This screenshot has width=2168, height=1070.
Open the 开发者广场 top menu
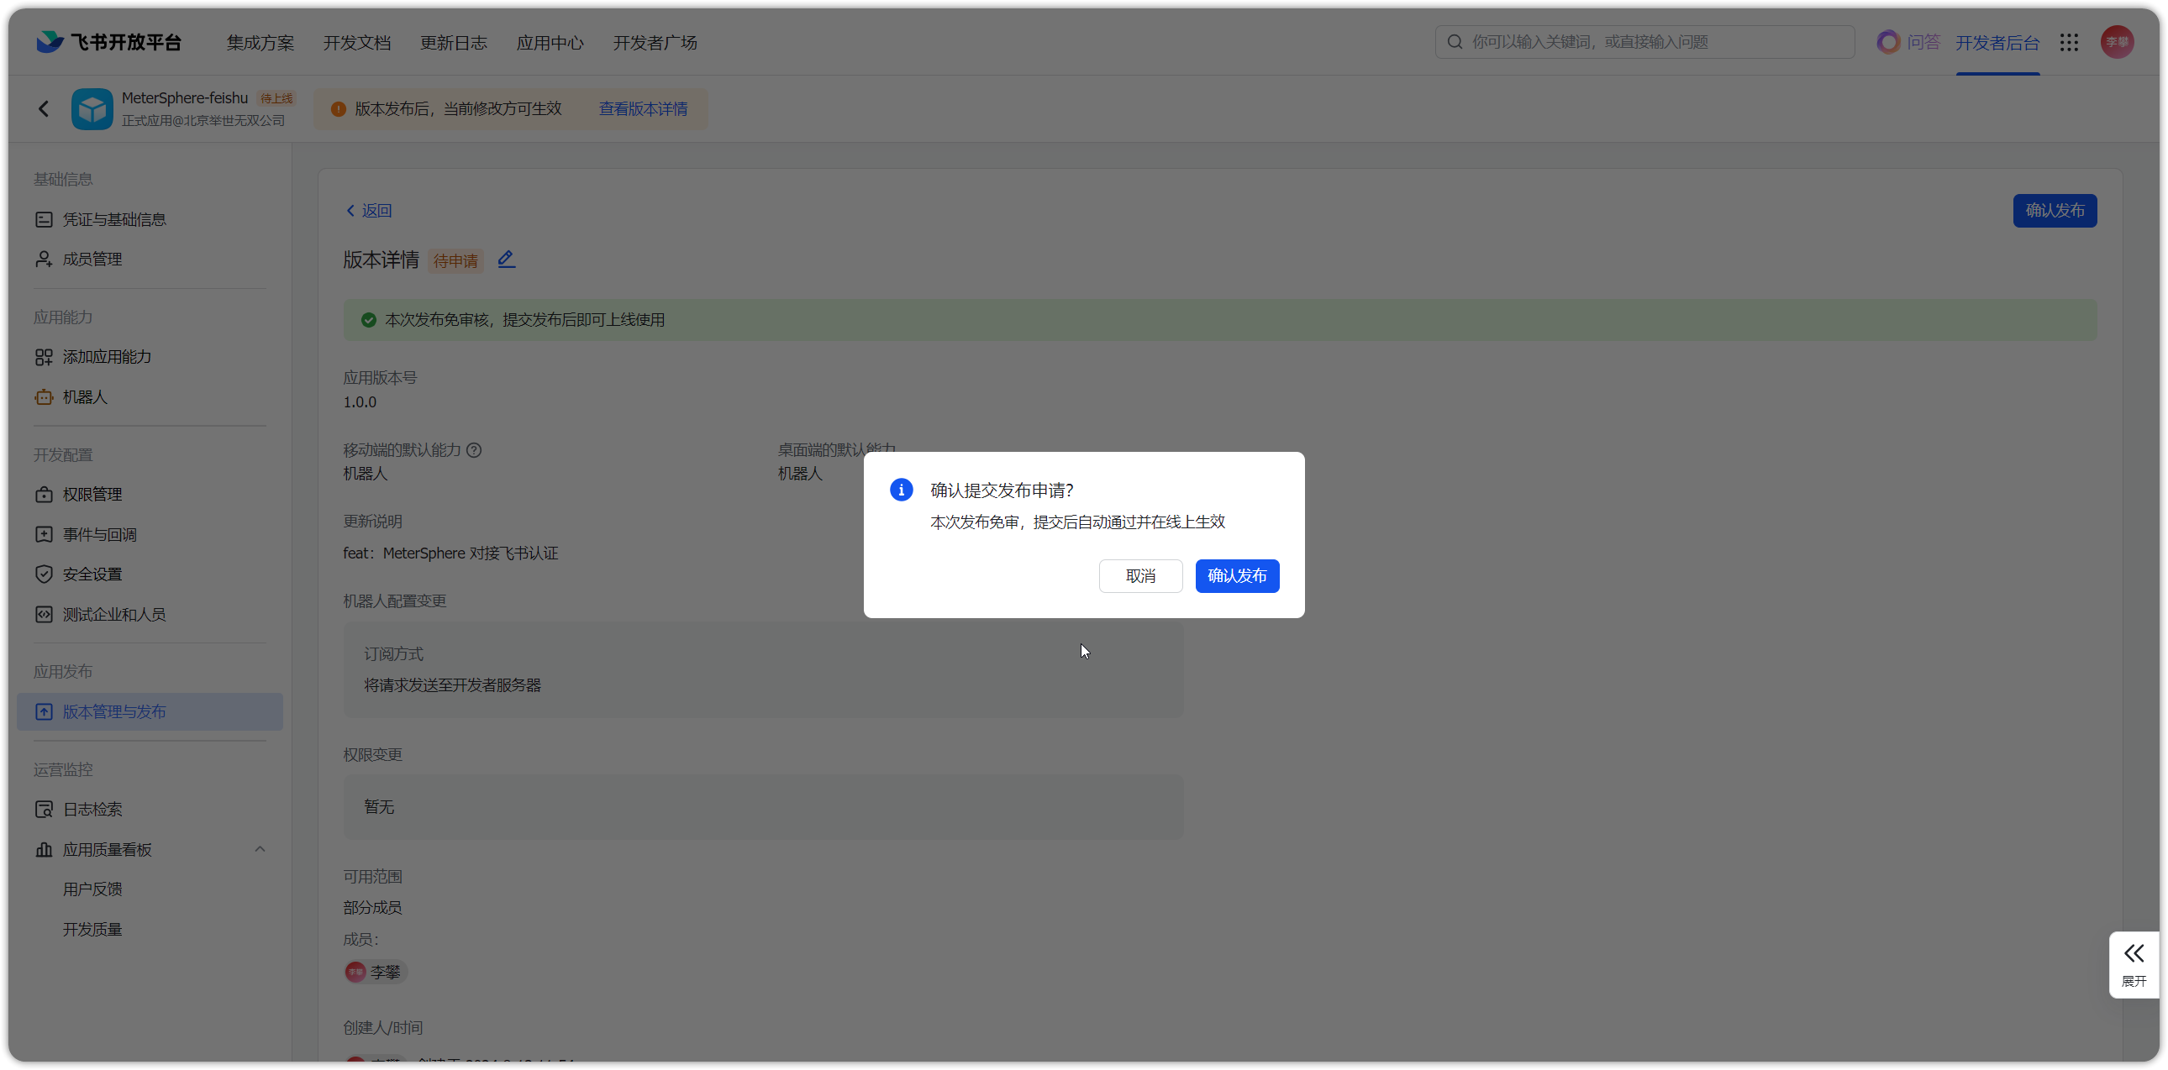click(655, 42)
